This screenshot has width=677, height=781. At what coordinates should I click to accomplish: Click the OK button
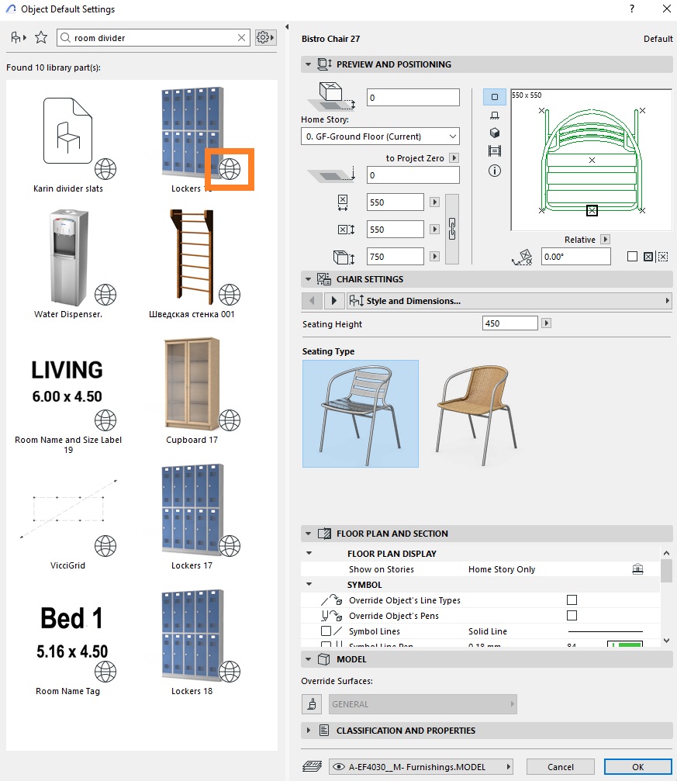pos(638,767)
